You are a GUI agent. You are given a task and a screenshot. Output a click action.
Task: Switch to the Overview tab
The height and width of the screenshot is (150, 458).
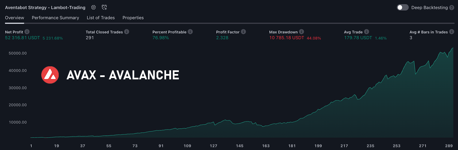pos(14,18)
